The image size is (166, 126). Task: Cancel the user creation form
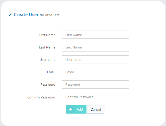tap(96, 109)
